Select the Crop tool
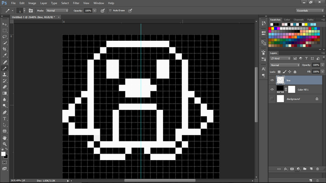This screenshot has width=326, height=183. coord(5,49)
